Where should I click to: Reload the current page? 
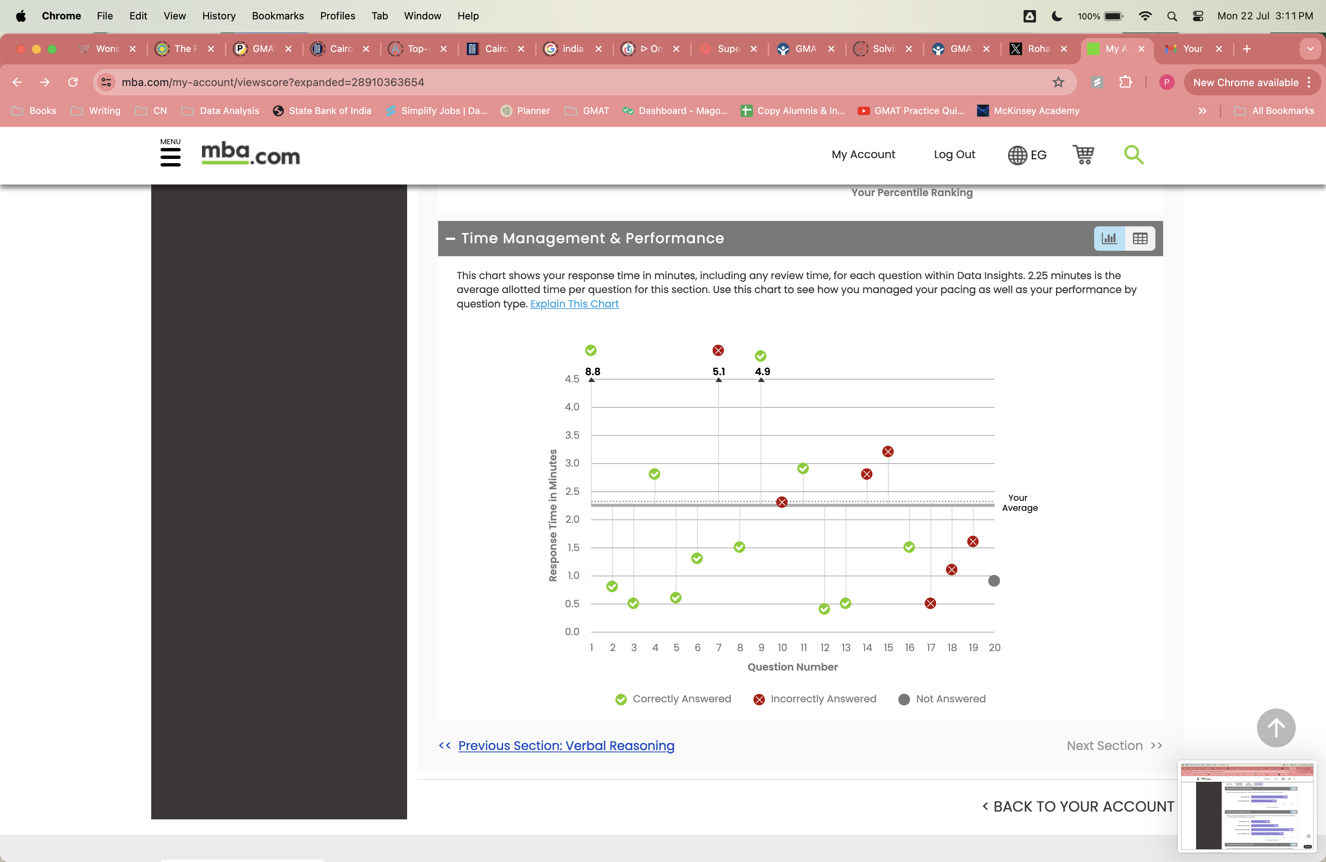click(x=73, y=82)
